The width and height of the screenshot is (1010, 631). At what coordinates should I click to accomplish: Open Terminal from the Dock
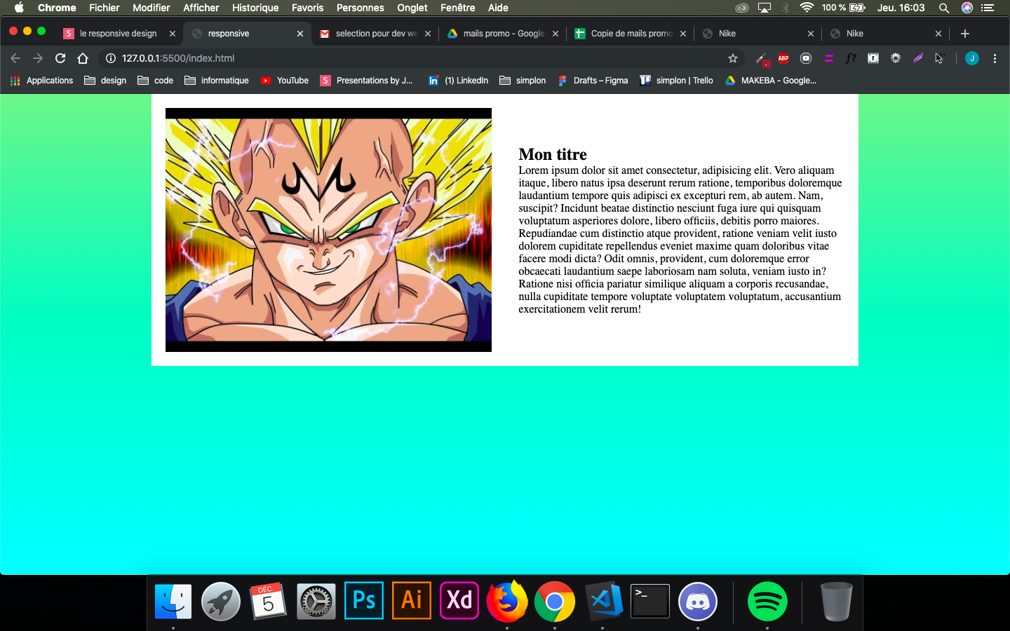[650, 601]
